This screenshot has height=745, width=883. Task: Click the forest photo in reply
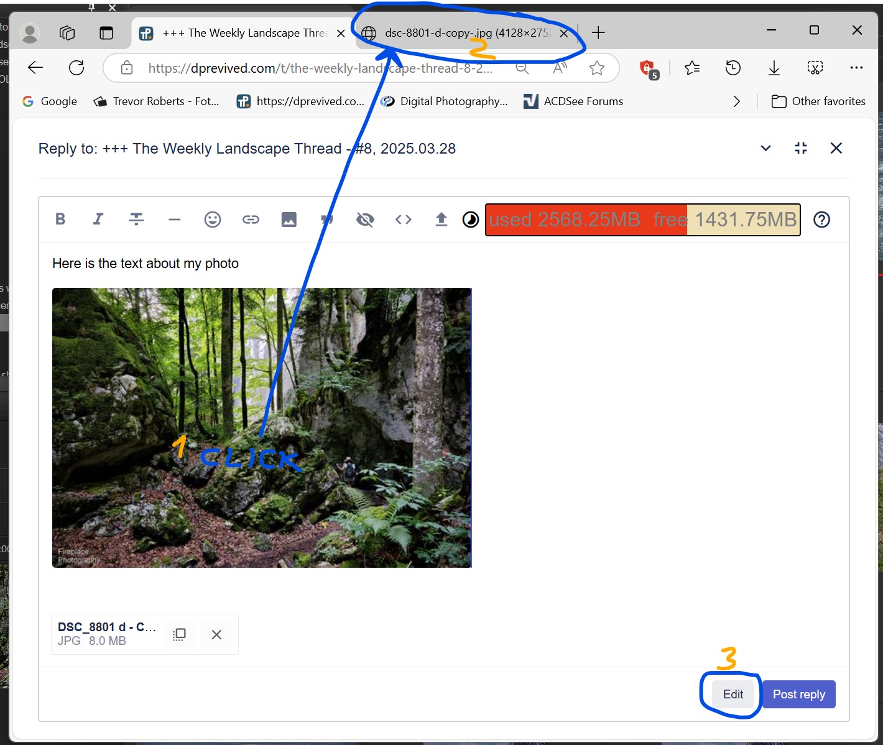tap(261, 427)
